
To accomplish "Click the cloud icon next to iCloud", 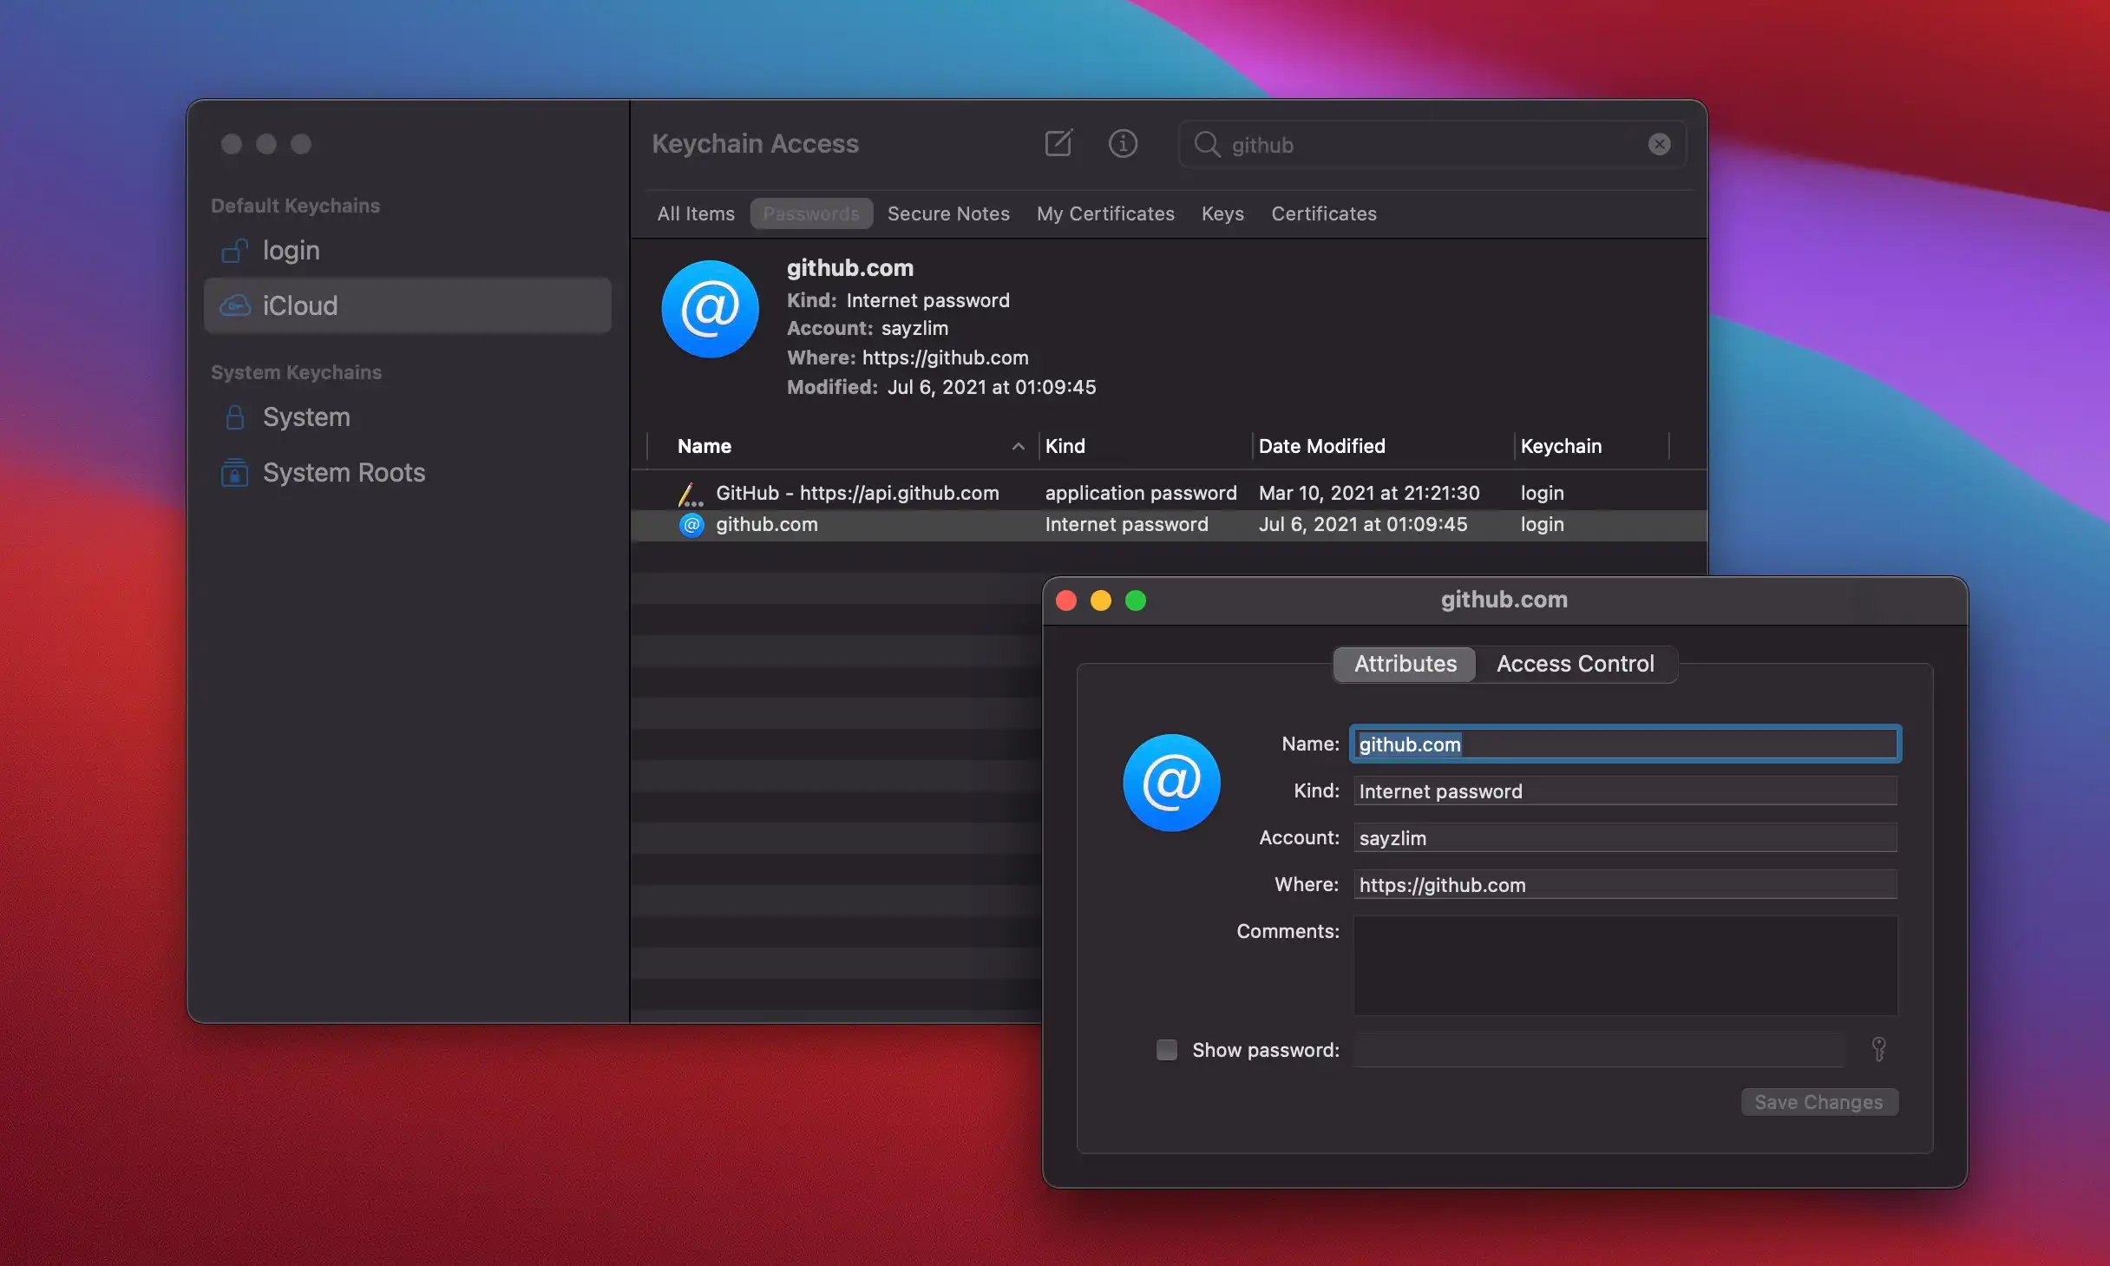I will click(x=234, y=305).
